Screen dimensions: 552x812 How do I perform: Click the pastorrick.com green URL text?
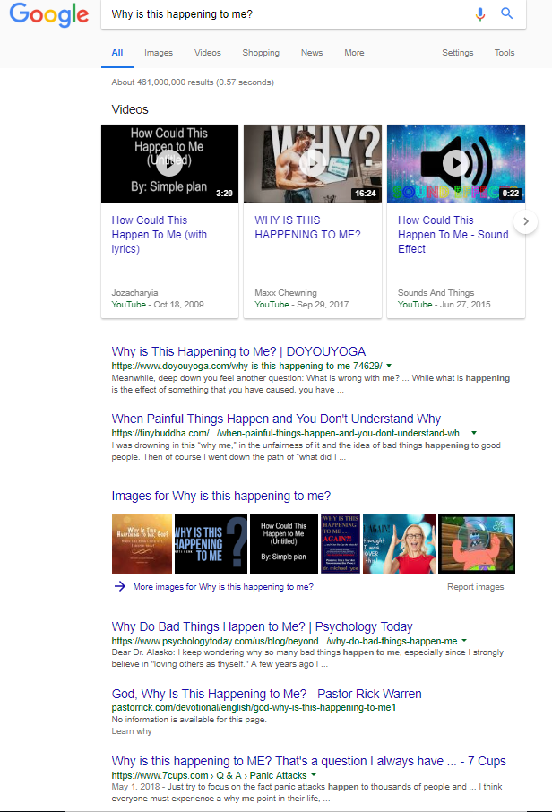coord(254,707)
